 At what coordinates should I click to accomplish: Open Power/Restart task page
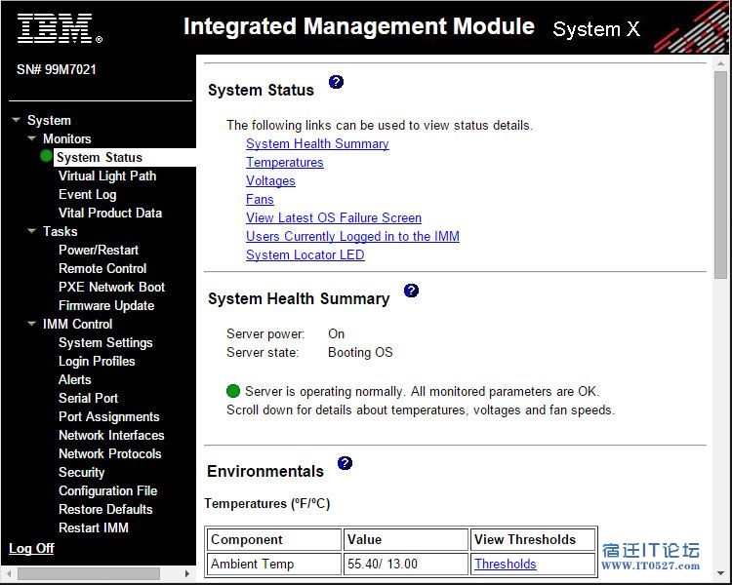click(99, 250)
